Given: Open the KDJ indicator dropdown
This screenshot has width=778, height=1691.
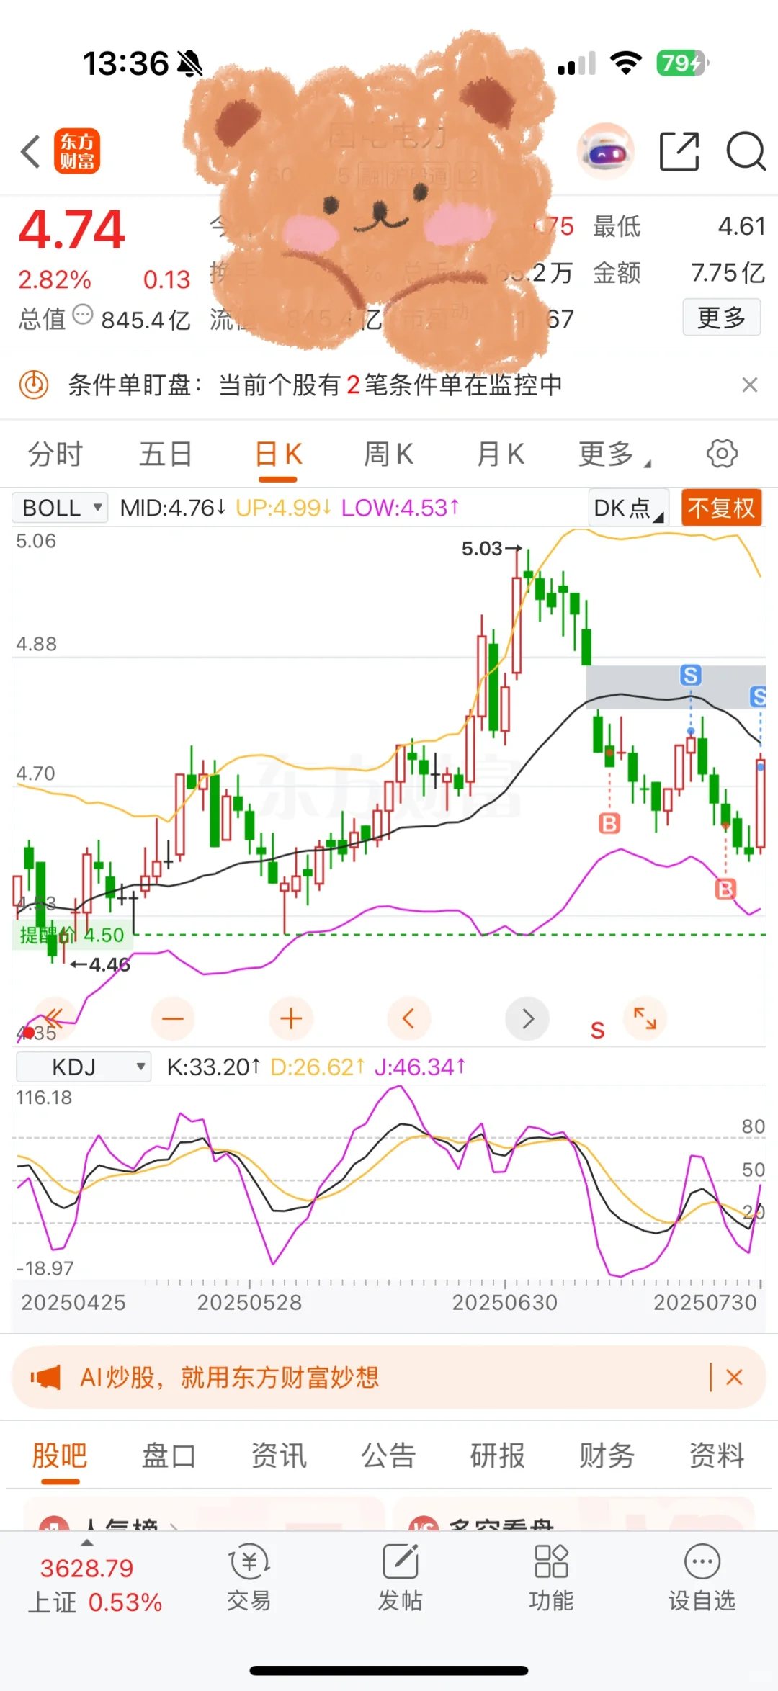Looking at the screenshot, I should pyautogui.click(x=84, y=1067).
